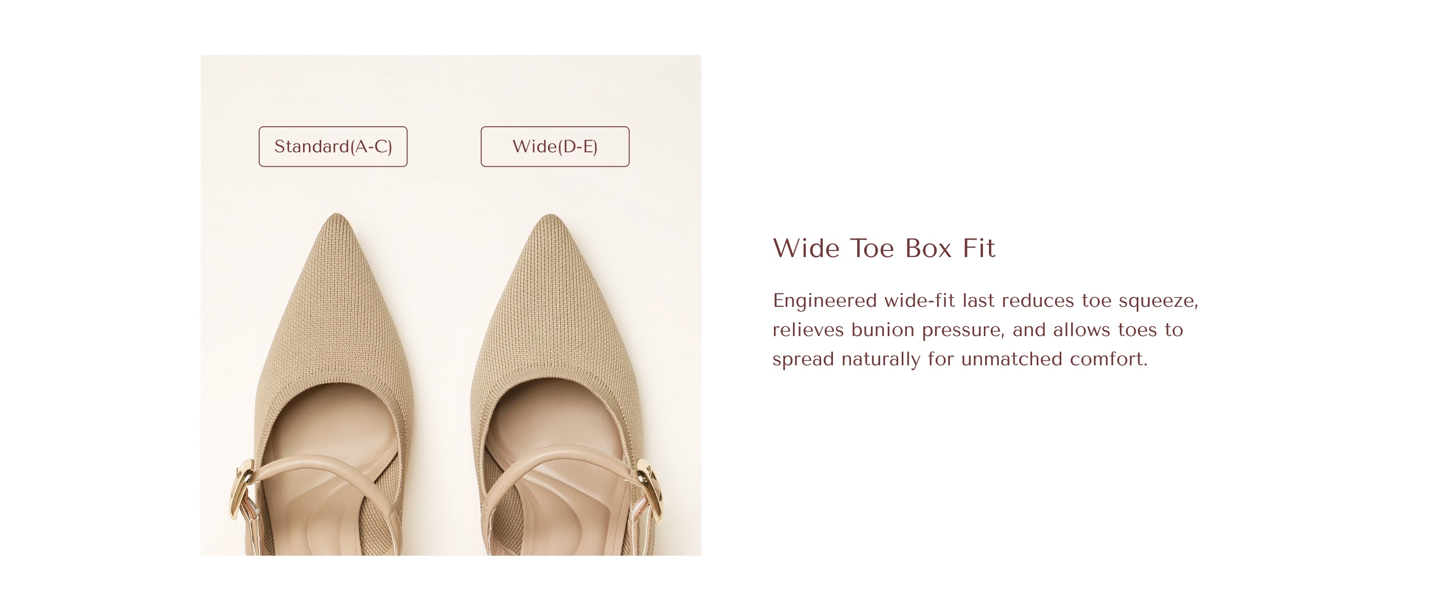This screenshot has width=1437, height=607.
Task: Click the Wide(D-E) label box
Action: [555, 147]
